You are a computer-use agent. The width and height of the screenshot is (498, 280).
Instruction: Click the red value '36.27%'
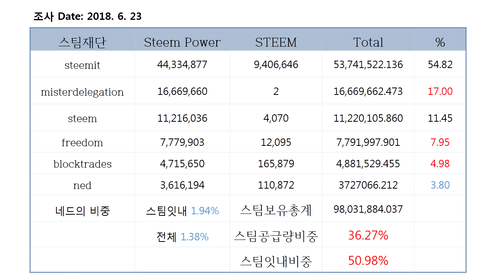tap(368, 235)
